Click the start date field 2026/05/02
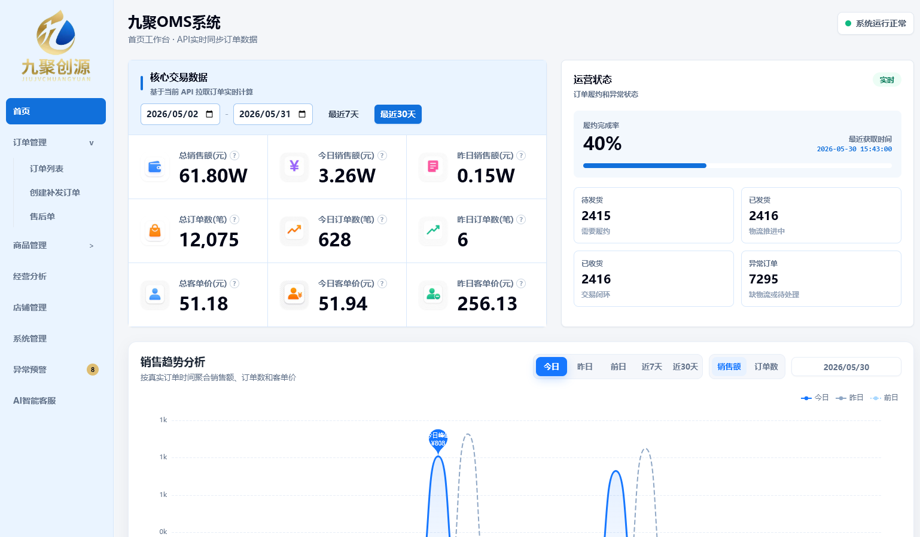The image size is (920, 537). [x=180, y=114]
